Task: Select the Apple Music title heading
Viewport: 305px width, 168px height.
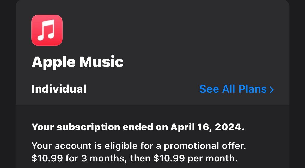Action: coord(77,62)
